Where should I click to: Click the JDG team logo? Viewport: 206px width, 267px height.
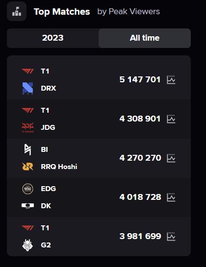pyautogui.click(x=28, y=127)
